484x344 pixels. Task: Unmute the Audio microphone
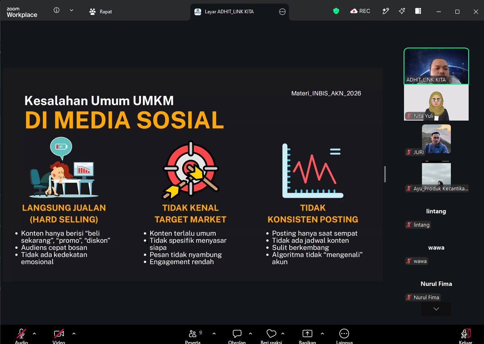coord(21,336)
